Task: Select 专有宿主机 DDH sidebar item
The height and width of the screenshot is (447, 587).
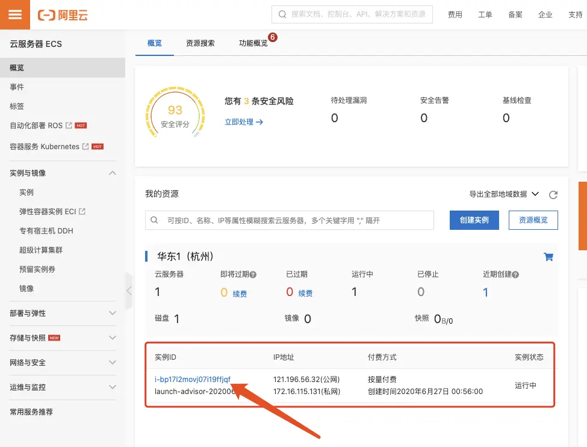Action: point(46,231)
